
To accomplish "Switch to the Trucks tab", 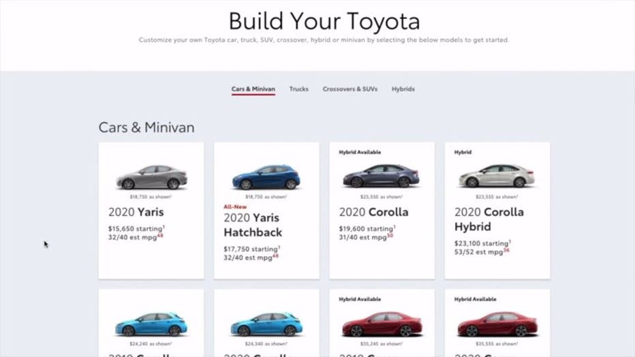I will click(299, 89).
